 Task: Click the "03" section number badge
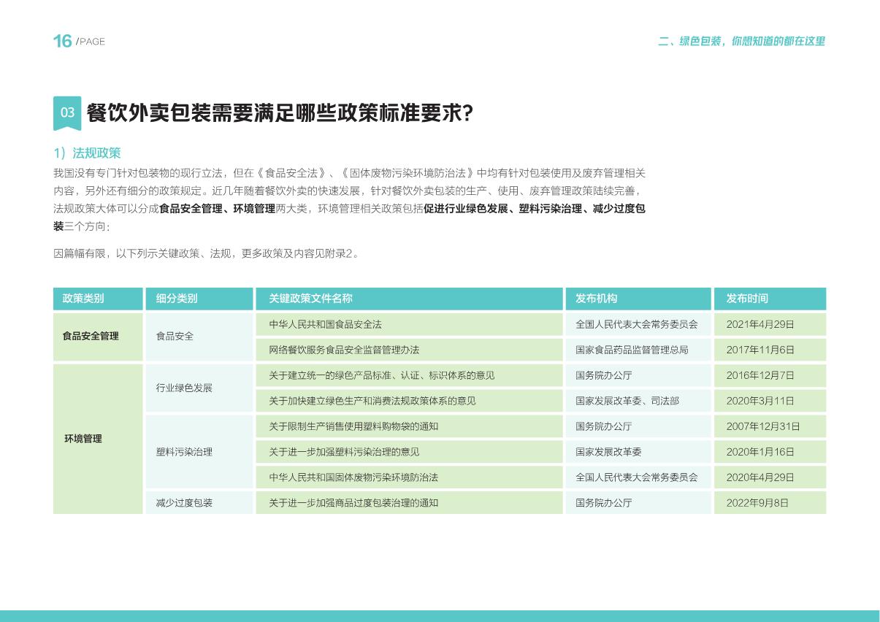click(67, 113)
